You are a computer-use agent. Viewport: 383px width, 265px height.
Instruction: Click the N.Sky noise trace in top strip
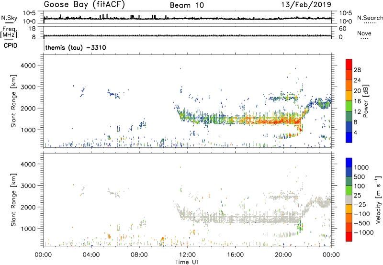point(187,18)
